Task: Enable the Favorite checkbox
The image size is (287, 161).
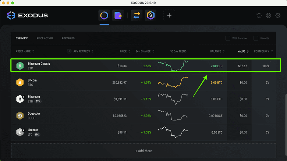Action: [x=256, y=38]
